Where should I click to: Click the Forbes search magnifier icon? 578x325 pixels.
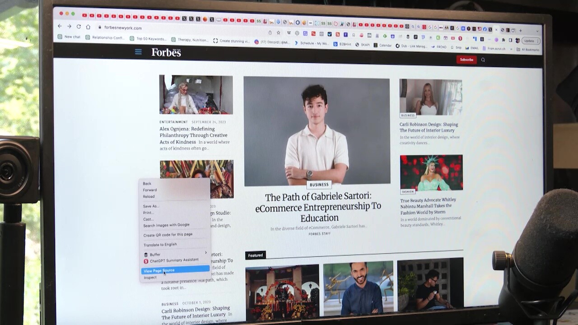(x=483, y=60)
